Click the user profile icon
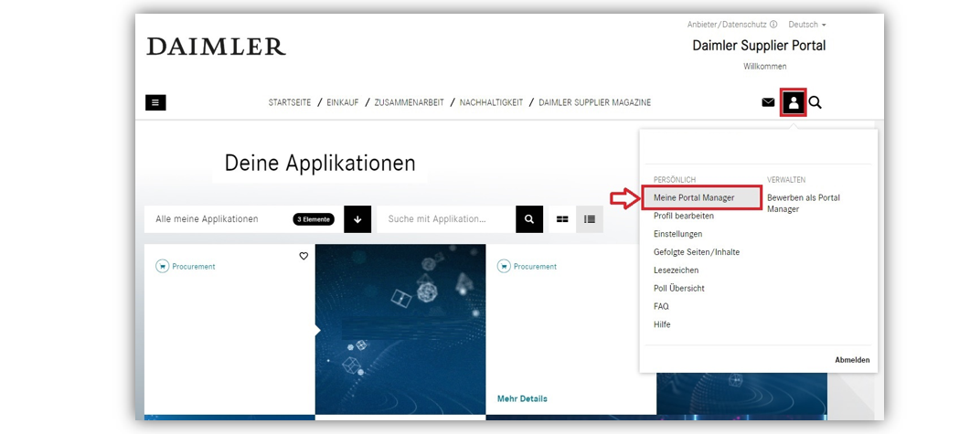This screenshot has height=434, width=970. [x=794, y=102]
